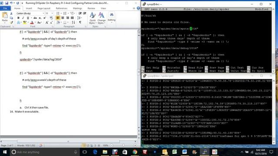Open the Windows Start menu
Viewport: 278px width, 156px height.
click(5, 152)
